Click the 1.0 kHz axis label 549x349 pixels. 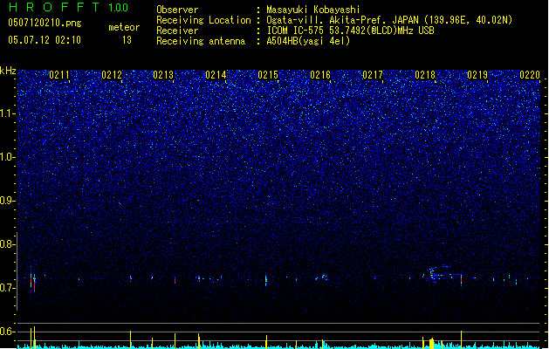pos(7,157)
